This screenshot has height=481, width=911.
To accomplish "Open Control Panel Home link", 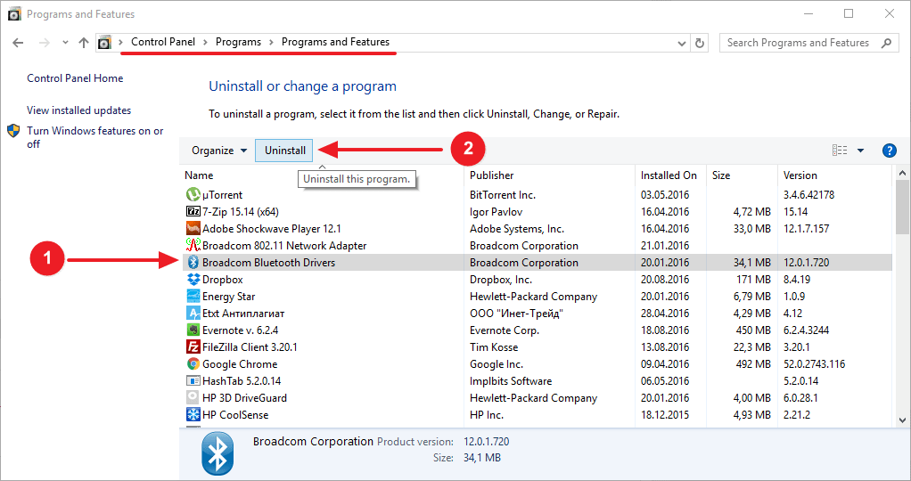I will coord(75,78).
